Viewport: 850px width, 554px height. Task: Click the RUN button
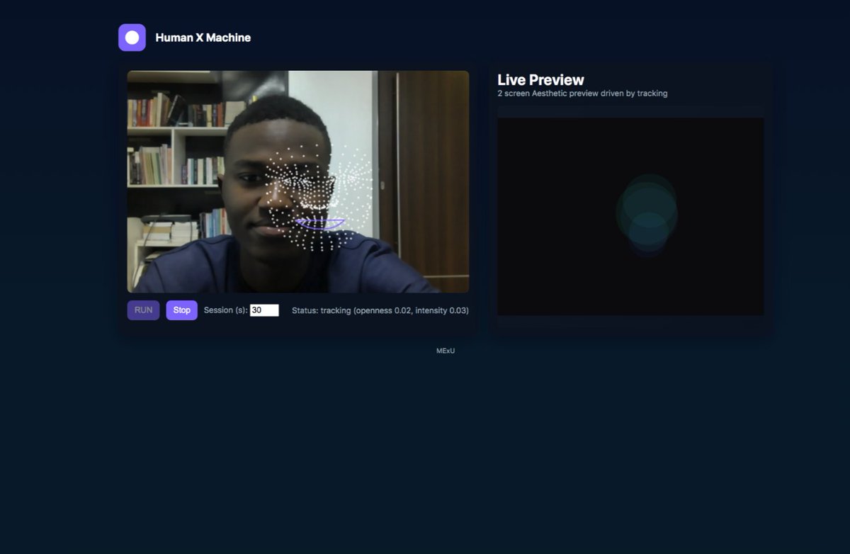[143, 310]
